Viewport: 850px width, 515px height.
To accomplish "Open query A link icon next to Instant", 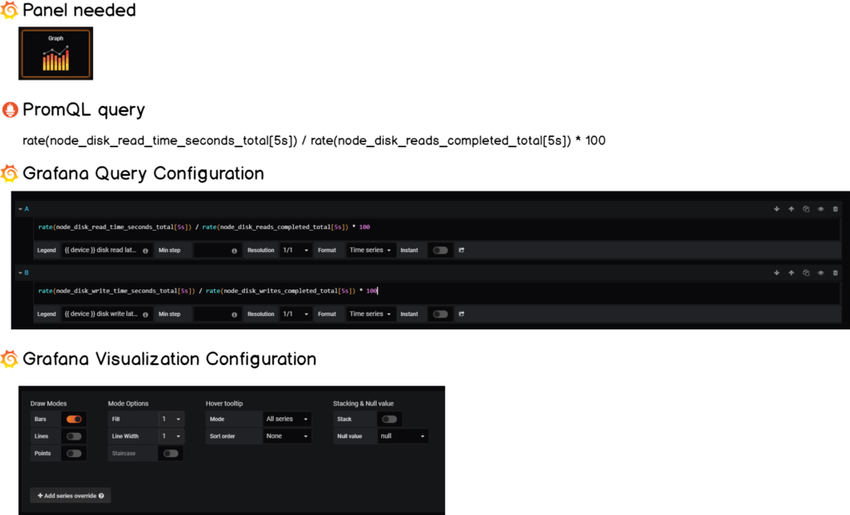I will (x=462, y=250).
